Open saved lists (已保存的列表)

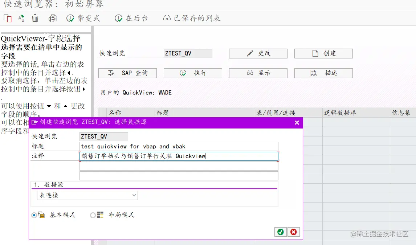(x=192, y=18)
